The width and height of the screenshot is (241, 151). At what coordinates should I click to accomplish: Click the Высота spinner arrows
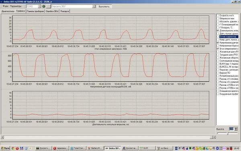[x=236, y=129]
